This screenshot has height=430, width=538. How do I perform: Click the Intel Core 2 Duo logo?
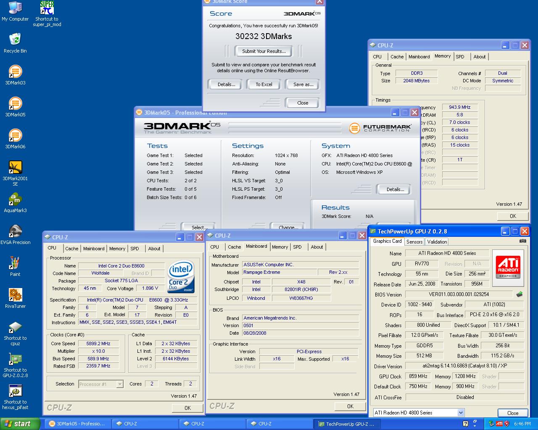pos(181,276)
